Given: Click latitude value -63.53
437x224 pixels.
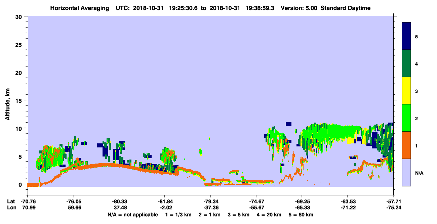Looking at the screenshot, I should click(x=347, y=201).
